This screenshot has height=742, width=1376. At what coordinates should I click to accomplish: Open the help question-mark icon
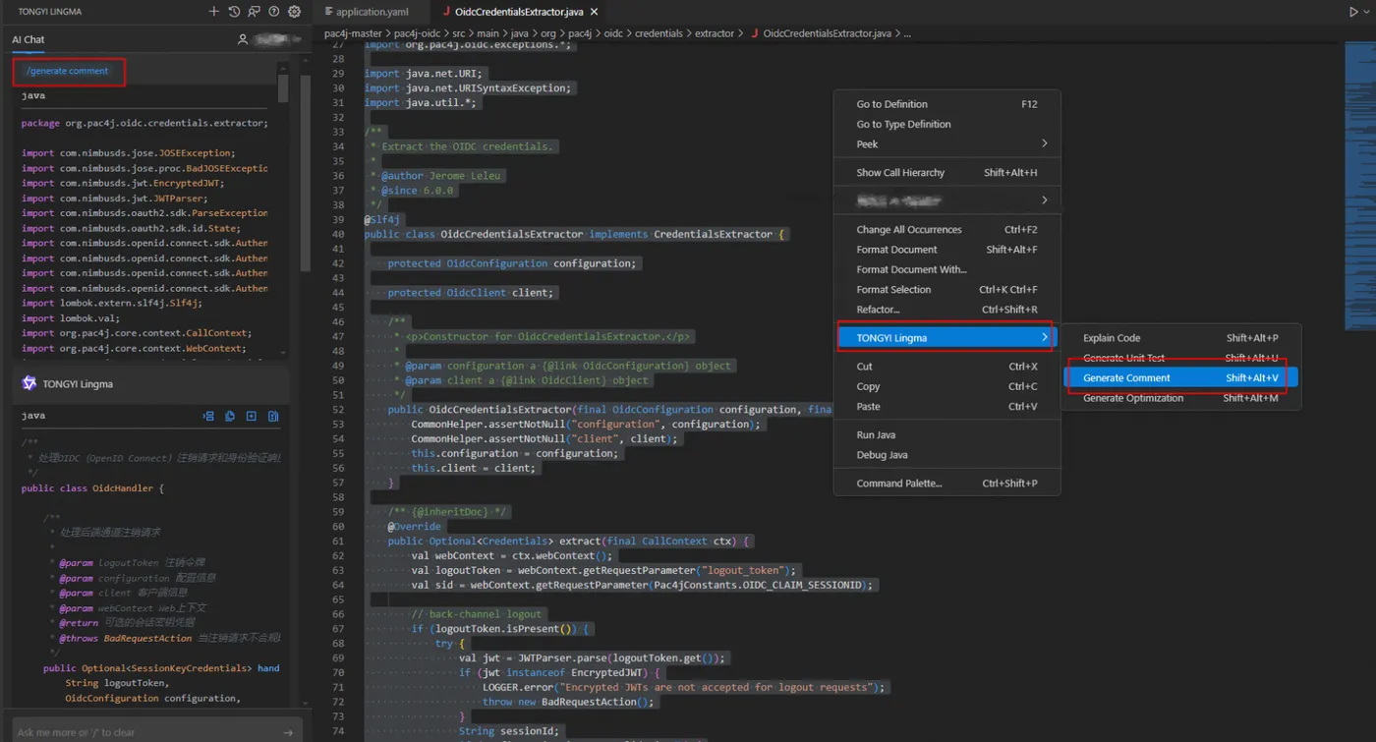[x=274, y=12]
